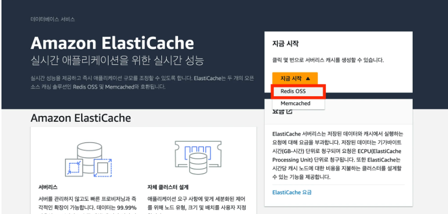
Task: Choose Memcached from the menu
Action: click(x=298, y=103)
